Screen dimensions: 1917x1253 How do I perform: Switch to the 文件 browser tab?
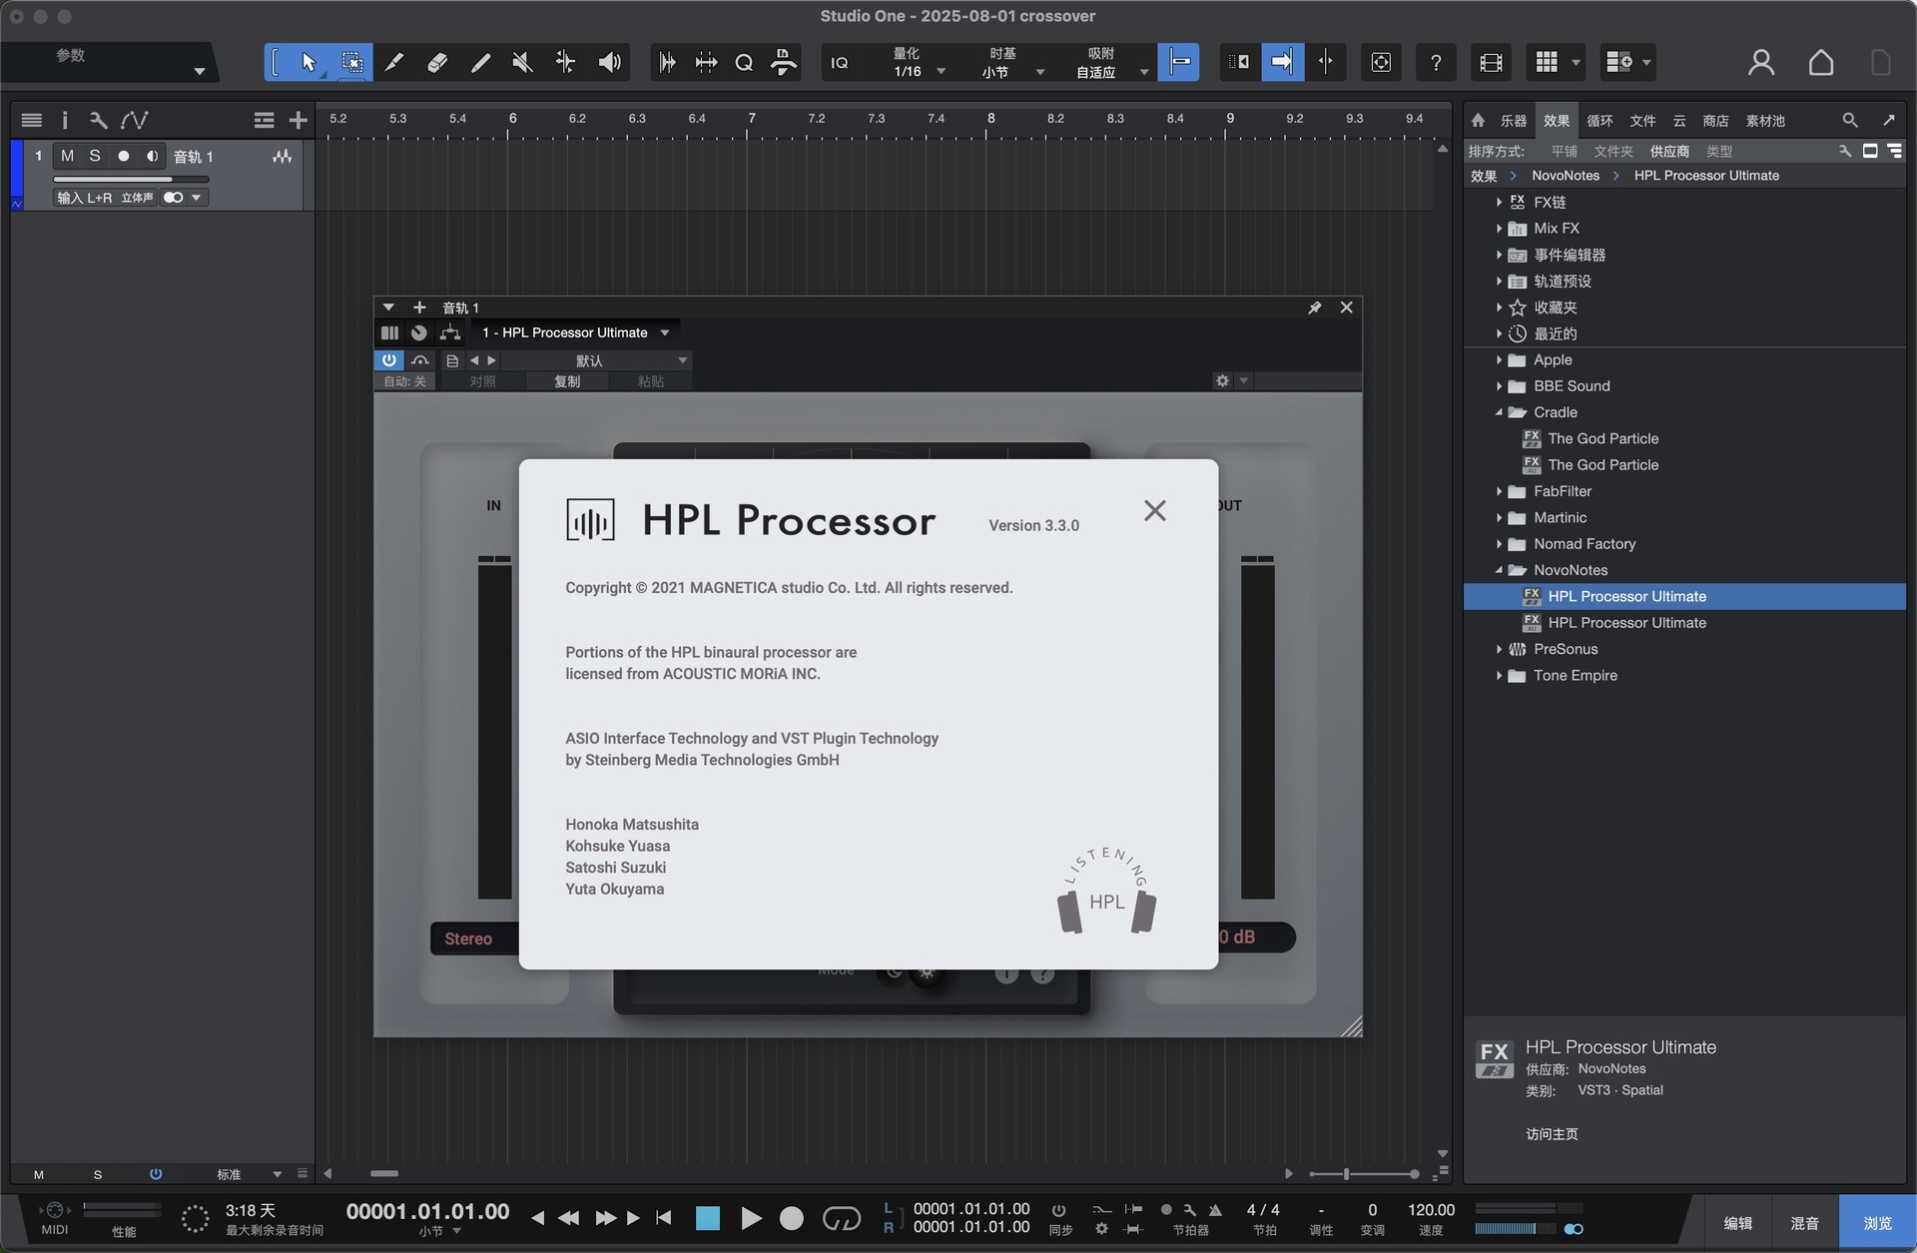1642,121
